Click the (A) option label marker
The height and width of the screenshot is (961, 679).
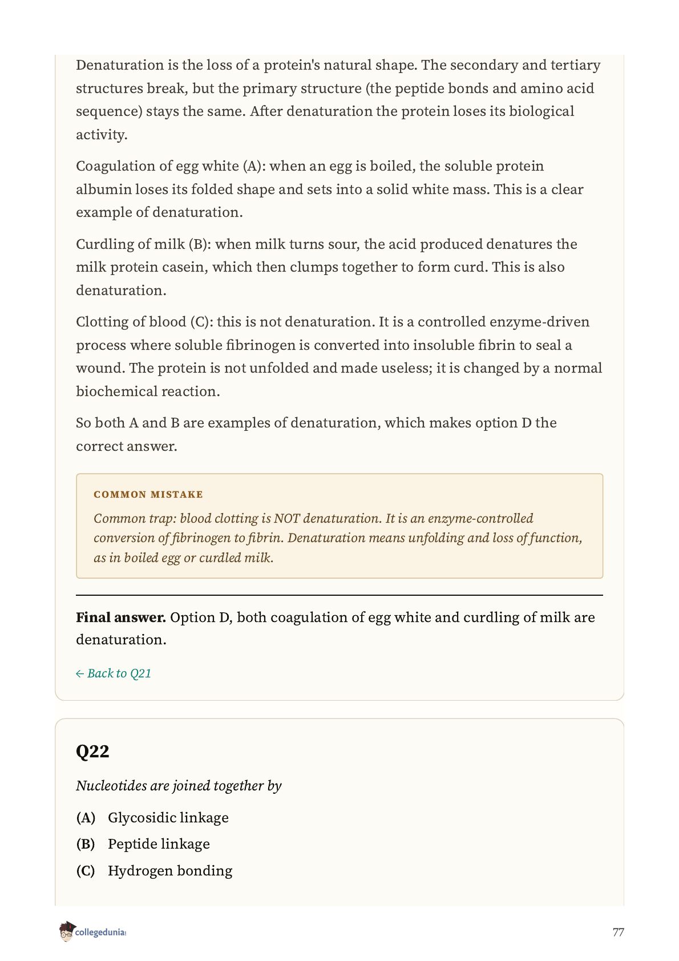(x=86, y=818)
